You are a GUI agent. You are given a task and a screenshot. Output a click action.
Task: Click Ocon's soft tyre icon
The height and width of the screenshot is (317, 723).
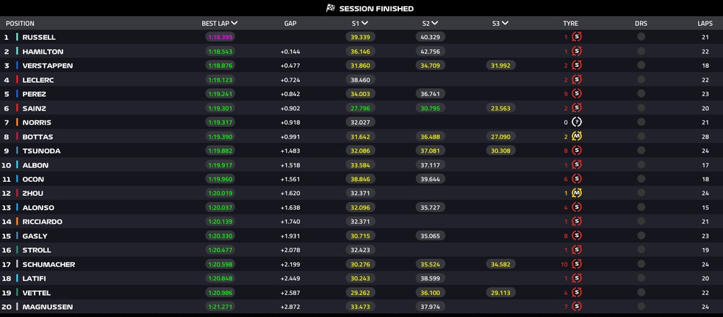576,179
